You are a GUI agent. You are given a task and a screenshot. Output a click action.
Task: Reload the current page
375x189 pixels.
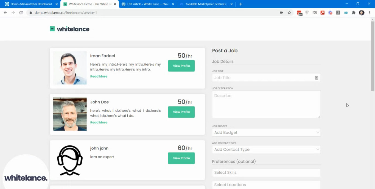click(21, 13)
